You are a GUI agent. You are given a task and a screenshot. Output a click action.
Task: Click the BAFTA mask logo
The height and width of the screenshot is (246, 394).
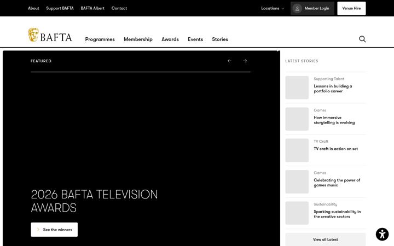[33, 34]
